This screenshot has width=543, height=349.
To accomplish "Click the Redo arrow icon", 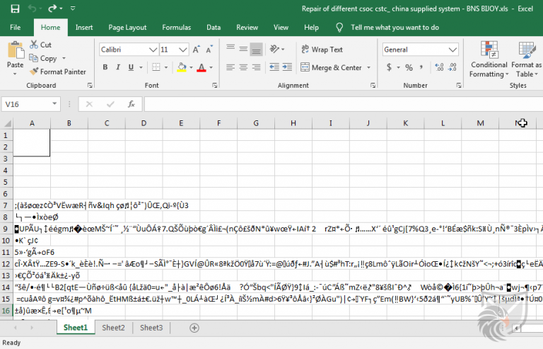I will click(x=52, y=8).
